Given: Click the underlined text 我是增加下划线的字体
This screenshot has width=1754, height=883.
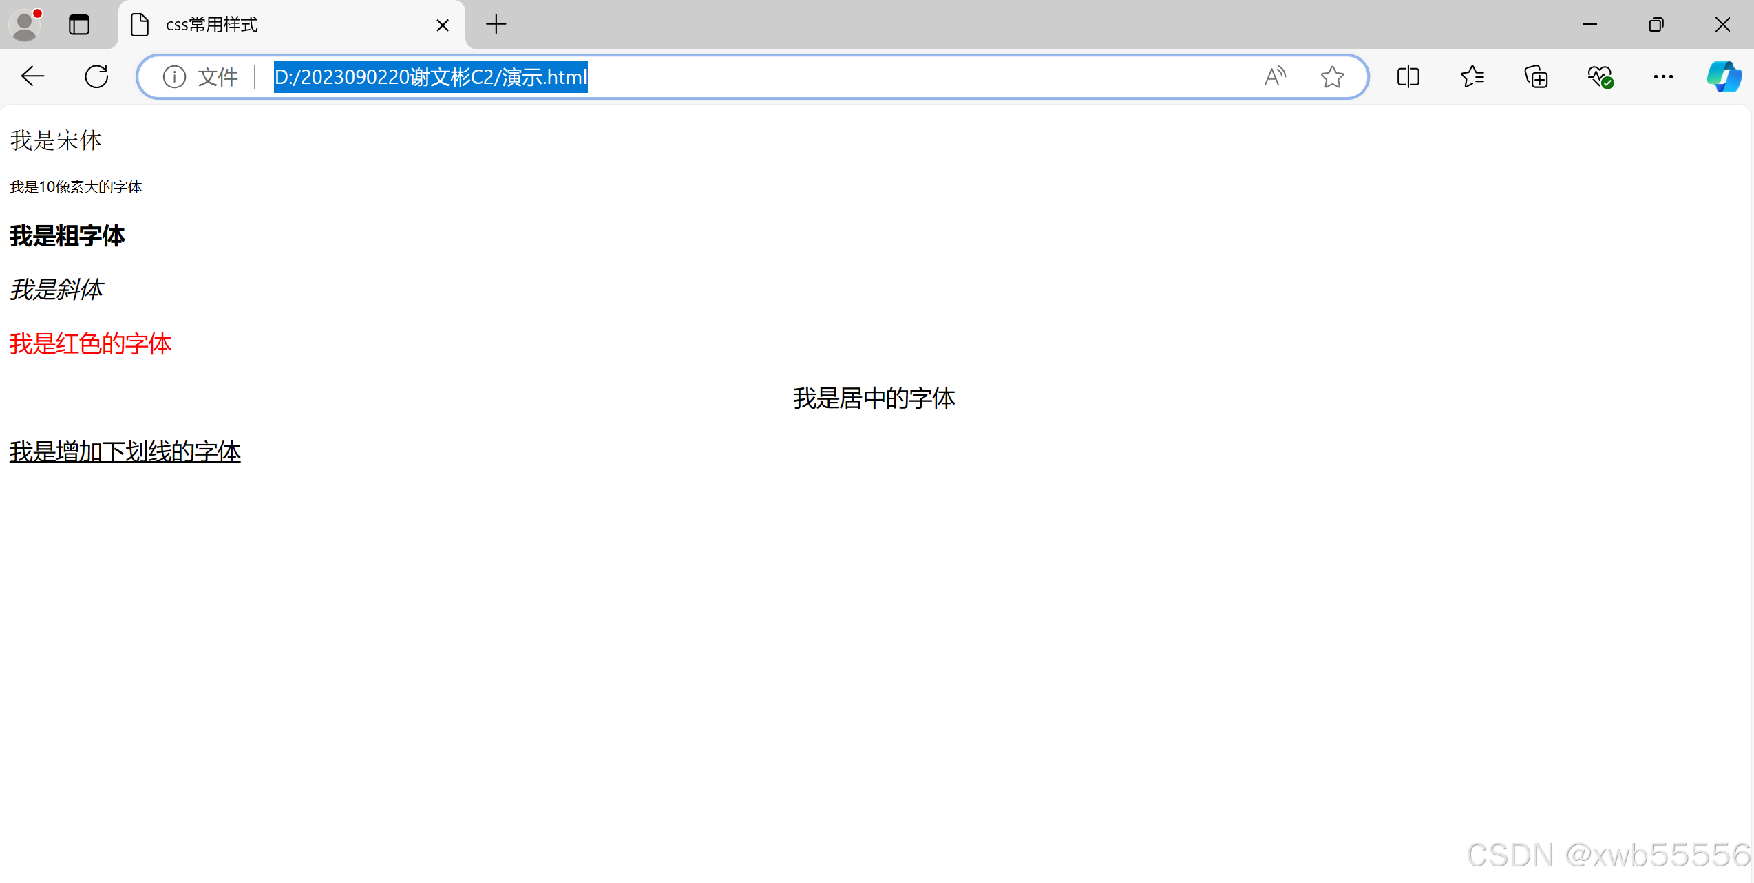Looking at the screenshot, I should [125, 452].
